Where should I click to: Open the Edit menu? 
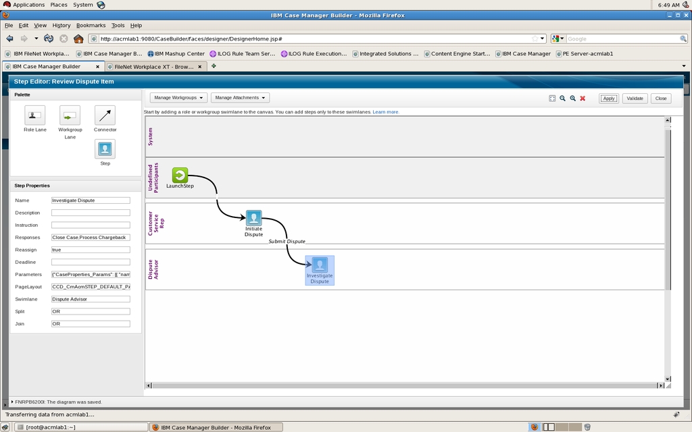click(24, 26)
